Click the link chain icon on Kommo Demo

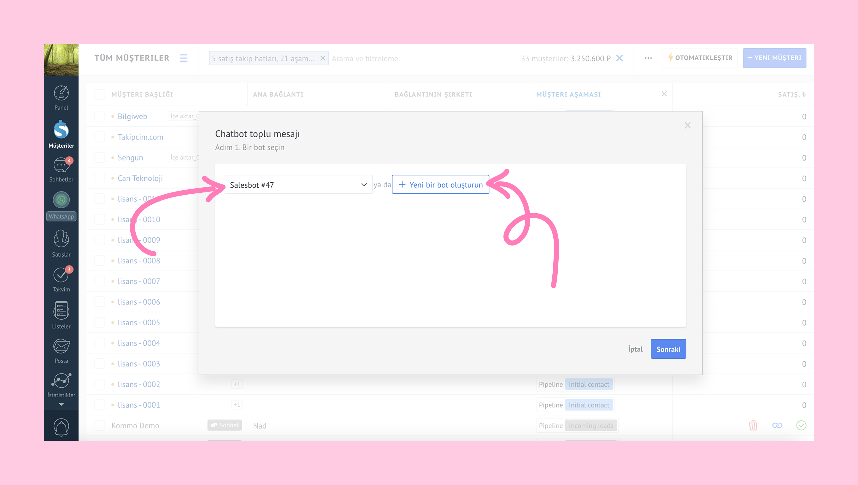(x=777, y=425)
